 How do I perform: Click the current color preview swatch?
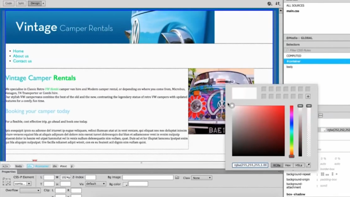click(244, 93)
